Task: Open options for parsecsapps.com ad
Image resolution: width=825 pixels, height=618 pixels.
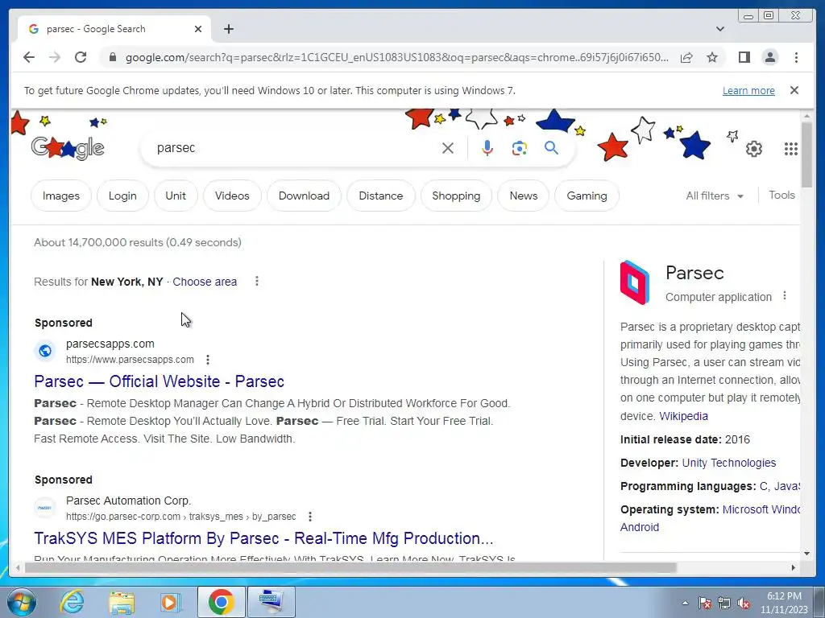Action: point(208,360)
